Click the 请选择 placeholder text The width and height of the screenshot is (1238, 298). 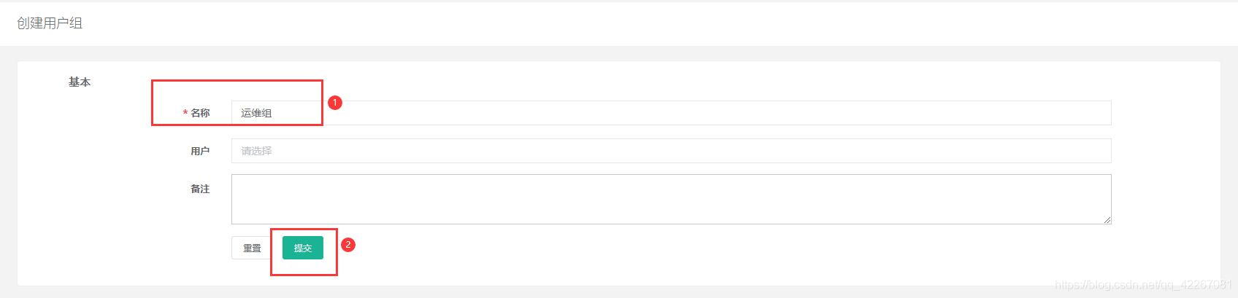point(256,151)
